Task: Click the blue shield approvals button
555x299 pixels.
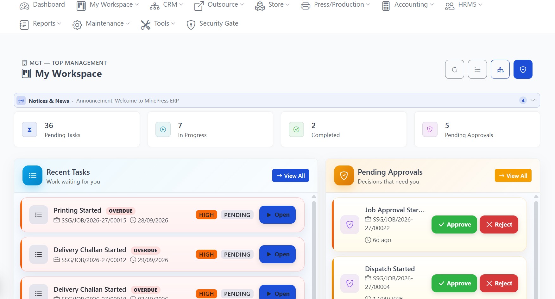Action: 523,69
